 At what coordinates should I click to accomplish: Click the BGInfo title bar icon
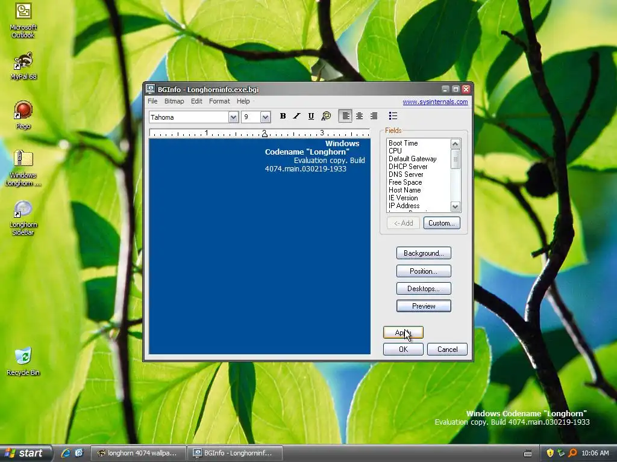pos(150,89)
